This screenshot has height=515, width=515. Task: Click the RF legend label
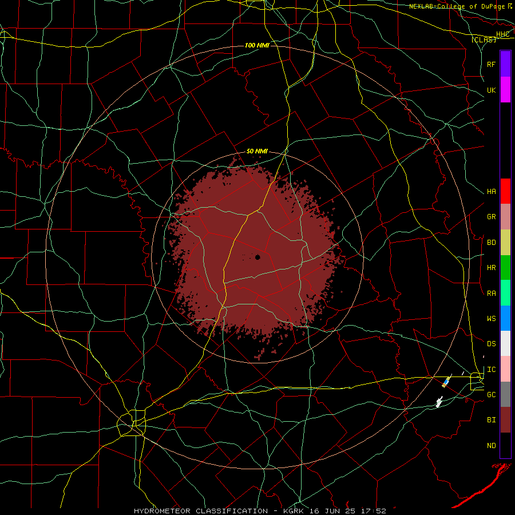[491, 64]
